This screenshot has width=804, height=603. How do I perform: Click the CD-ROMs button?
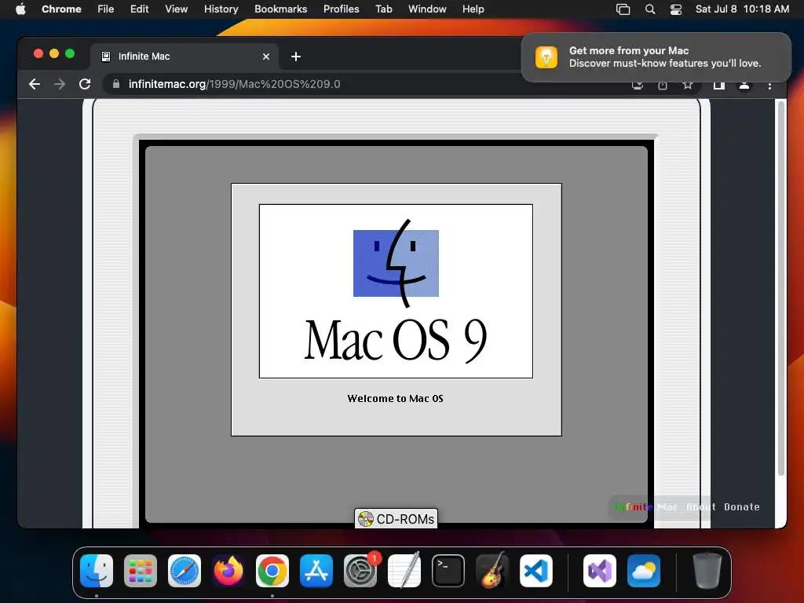click(396, 519)
